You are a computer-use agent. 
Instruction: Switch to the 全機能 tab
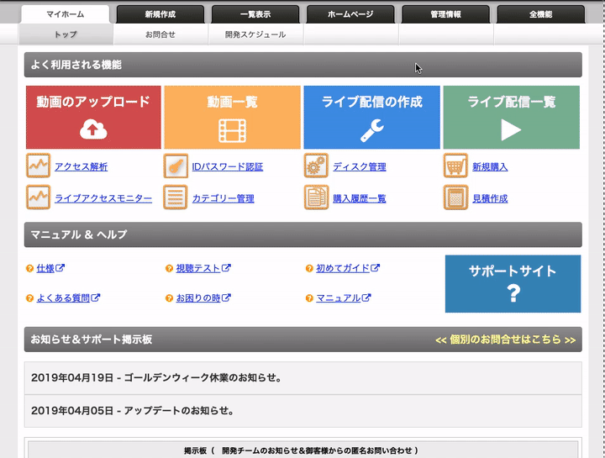click(540, 14)
